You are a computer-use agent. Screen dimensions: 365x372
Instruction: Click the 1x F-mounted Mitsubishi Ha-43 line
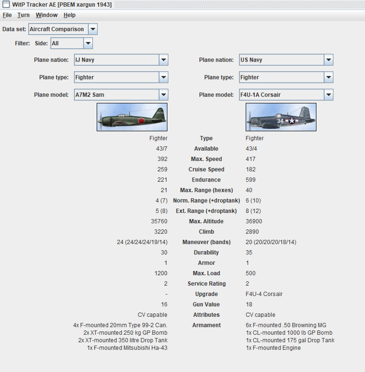click(127, 348)
